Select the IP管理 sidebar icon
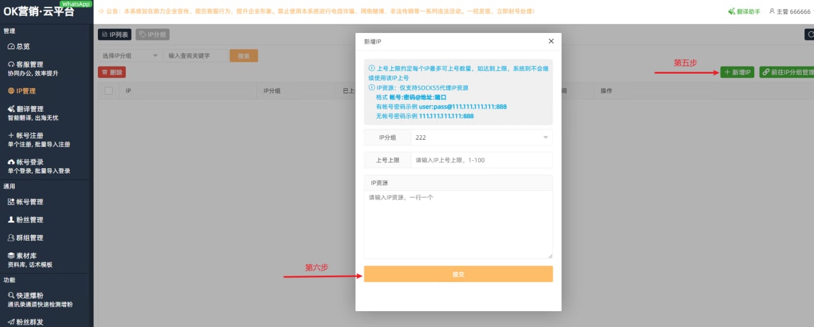 pos(11,91)
